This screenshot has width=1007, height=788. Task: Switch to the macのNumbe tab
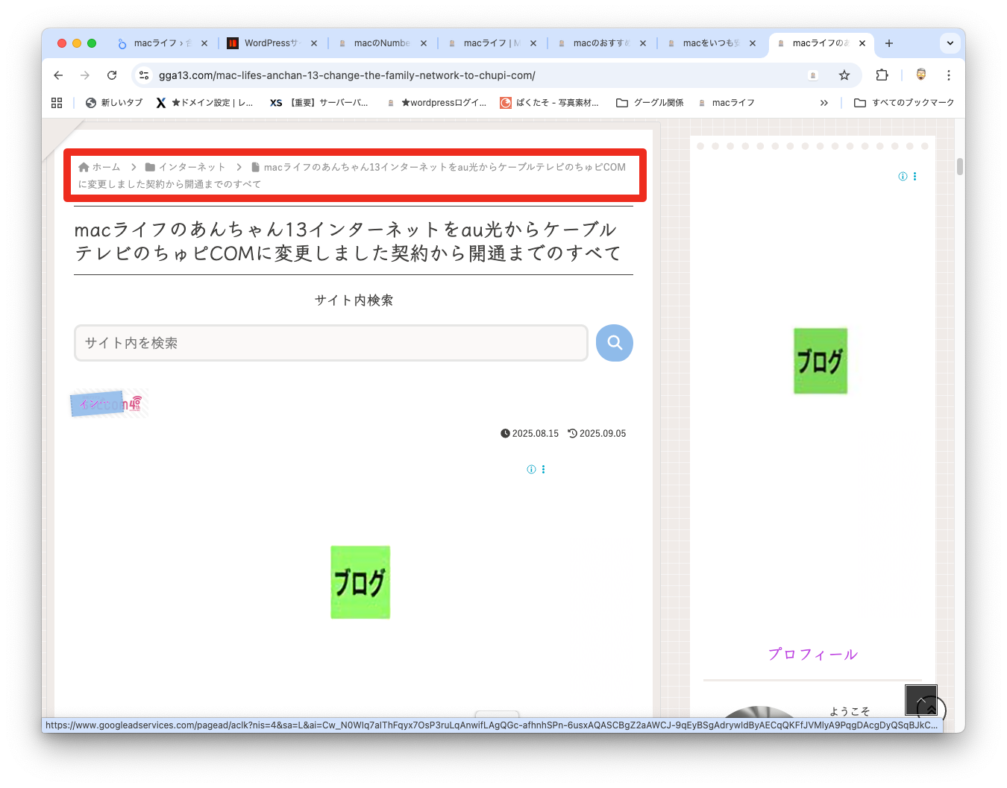[381, 43]
